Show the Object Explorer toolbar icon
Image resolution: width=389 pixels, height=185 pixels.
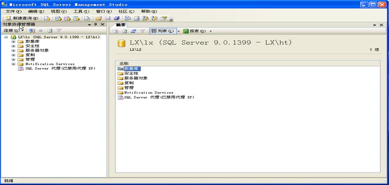click(x=145, y=18)
